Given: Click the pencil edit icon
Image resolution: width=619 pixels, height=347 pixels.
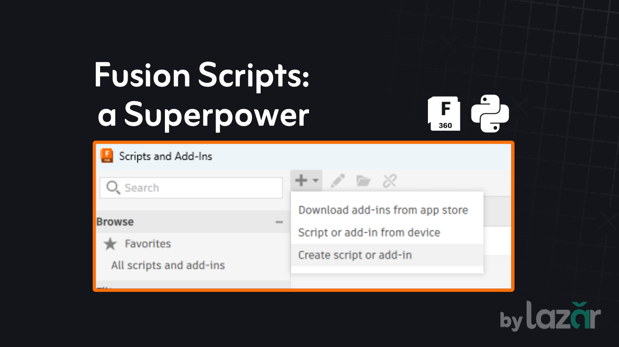Looking at the screenshot, I should point(338,181).
